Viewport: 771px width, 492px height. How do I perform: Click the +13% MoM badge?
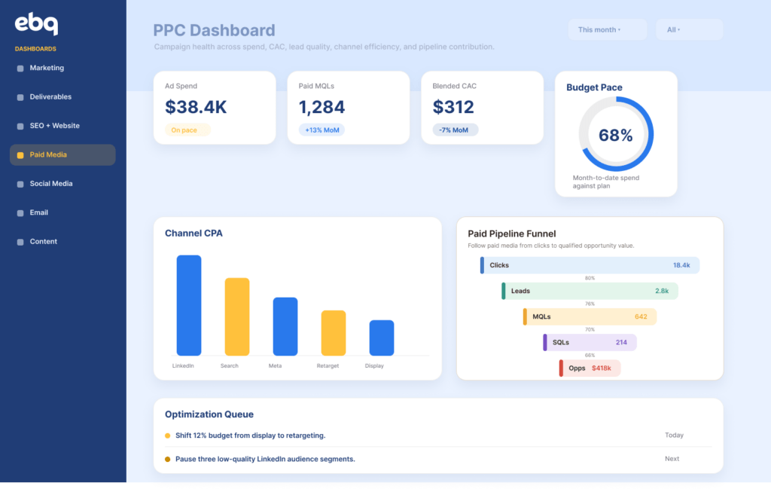tap(322, 130)
